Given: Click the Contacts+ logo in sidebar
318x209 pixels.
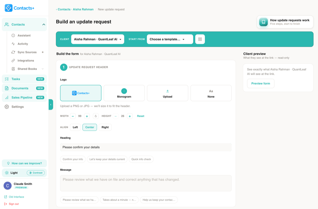Looking at the screenshot, I should (19, 8).
